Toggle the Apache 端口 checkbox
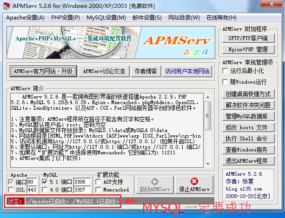Image resolution: width=285 pixels, height=218 pixels. tap(11, 182)
